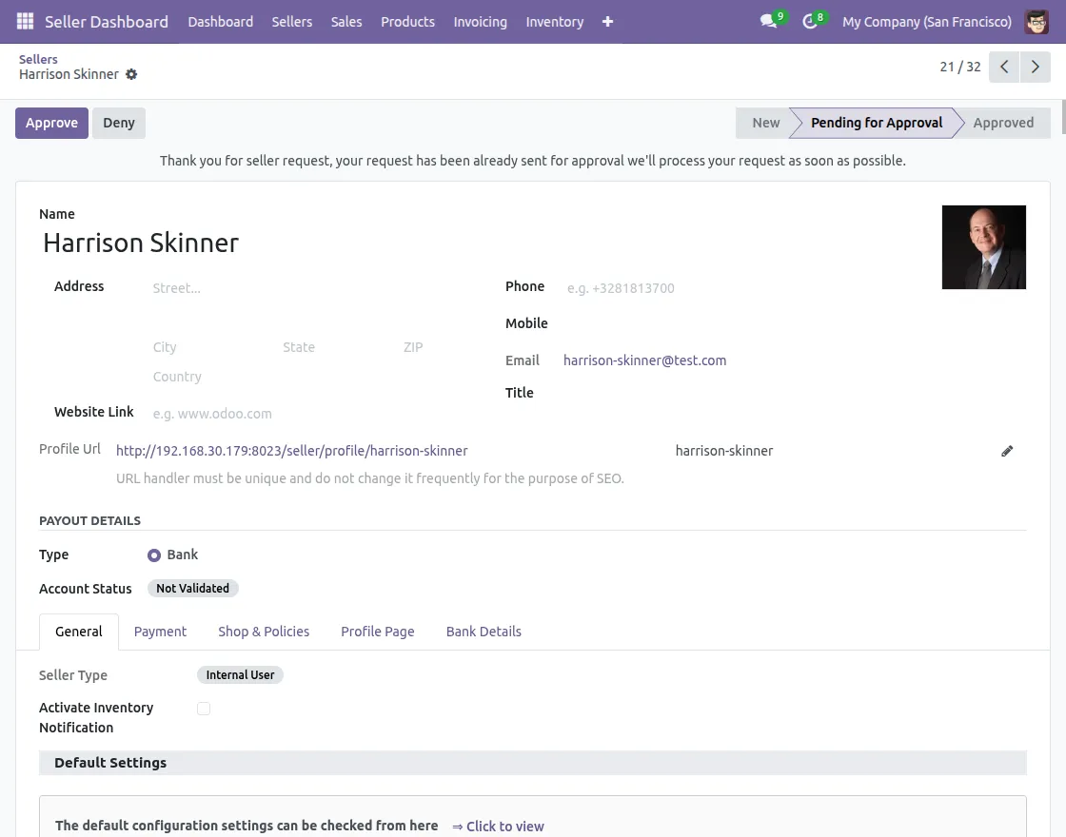The width and height of the screenshot is (1066, 837).
Task: Open the activities clock icon
Action: (x=810, y=21)
